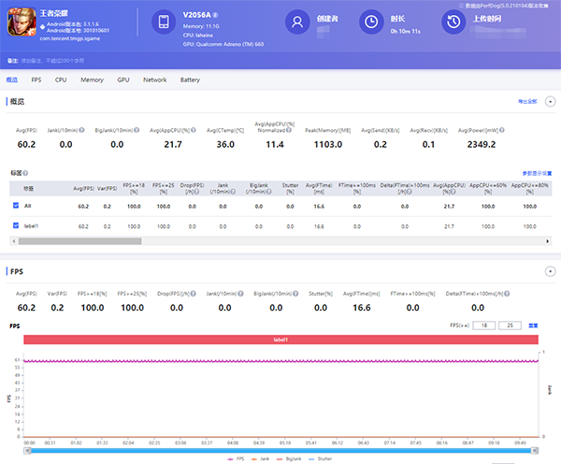Switch to the Memory tab
This screenshot has height=464, width=561.
click(x=92, y=80)
